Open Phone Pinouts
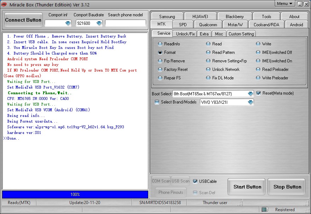 pos(171,192)
